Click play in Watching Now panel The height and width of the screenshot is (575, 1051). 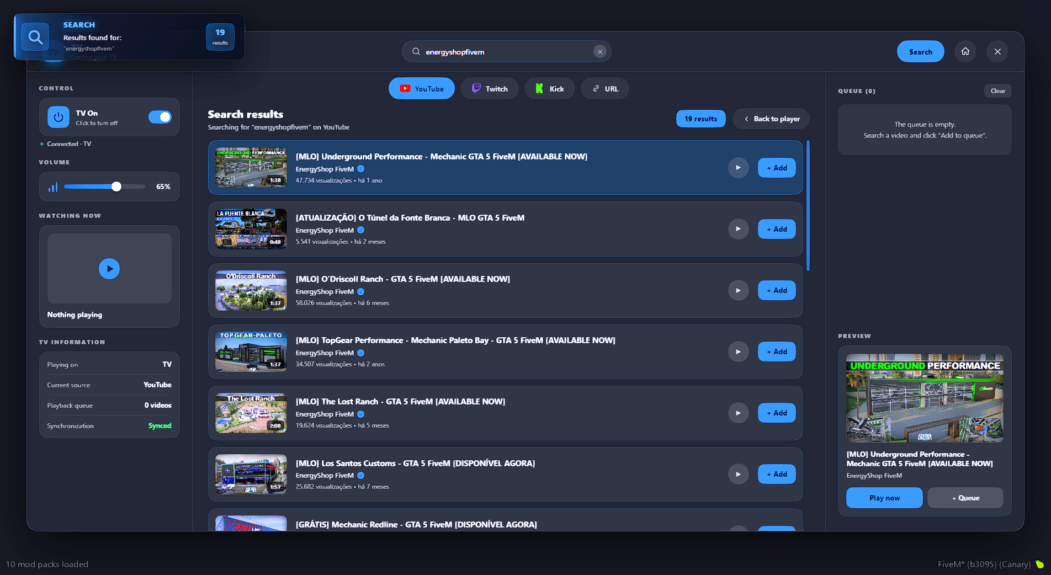click(109, 269)
